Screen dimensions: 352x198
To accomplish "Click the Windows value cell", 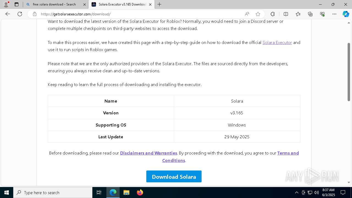I will (x=237, y=125).
